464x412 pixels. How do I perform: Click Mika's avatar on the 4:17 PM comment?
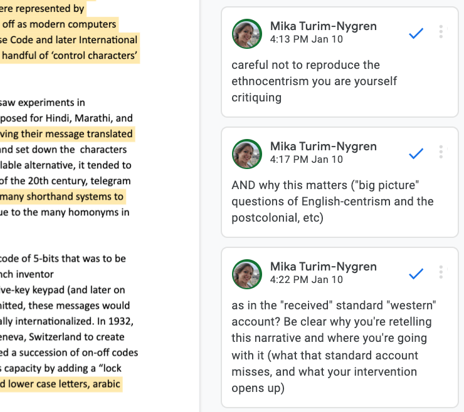pyautogui.click(x=247, y=154)
